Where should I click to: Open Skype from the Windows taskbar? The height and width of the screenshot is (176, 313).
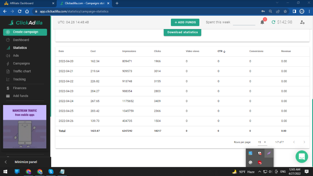pos(51,172)
